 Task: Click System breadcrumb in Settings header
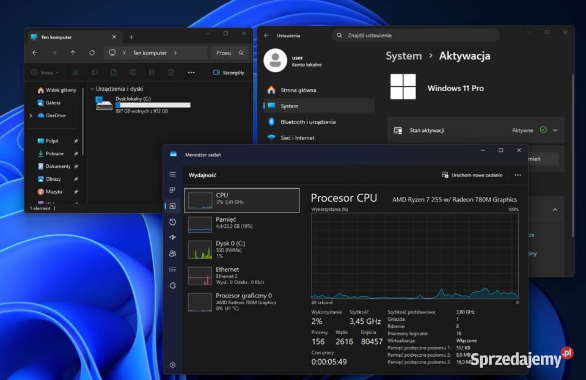[404, 56]
